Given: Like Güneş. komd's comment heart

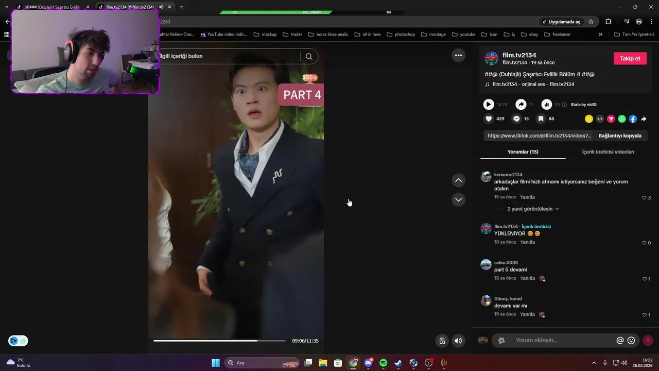Looking at the screenshot, I should point(646,315).
